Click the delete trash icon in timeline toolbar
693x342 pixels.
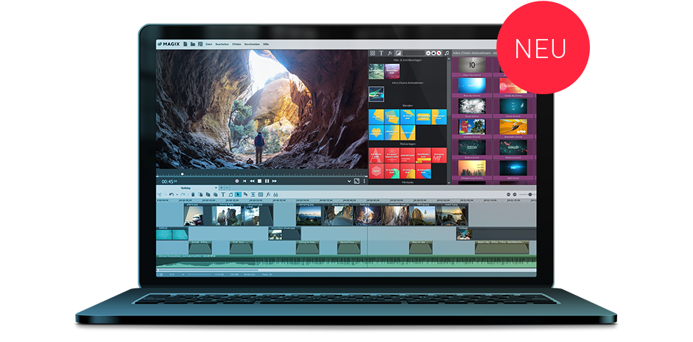[193, 194]
